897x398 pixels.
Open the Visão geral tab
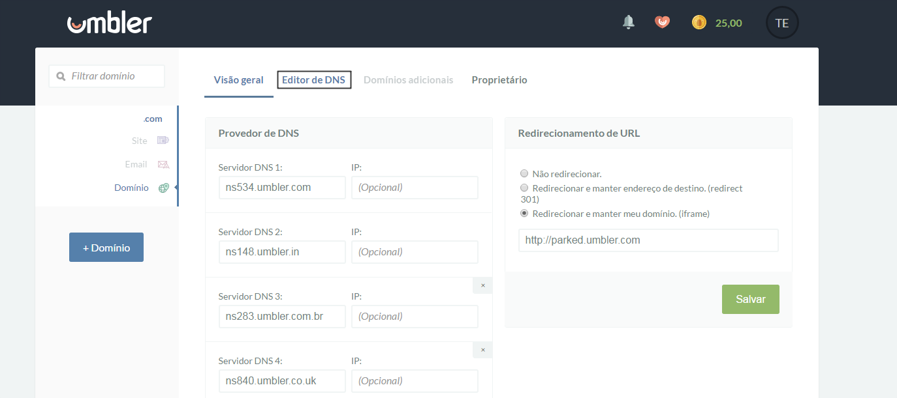(x=239, y=80)
